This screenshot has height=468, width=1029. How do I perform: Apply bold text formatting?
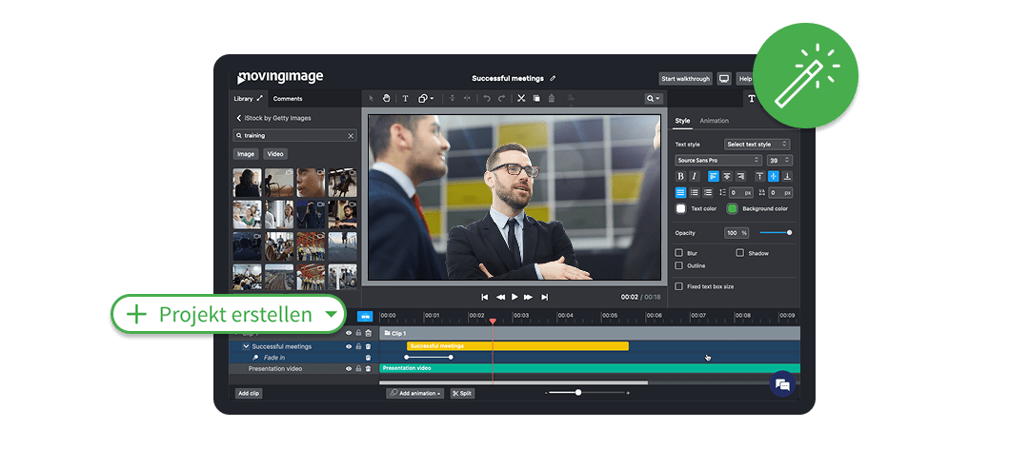(x=680, y=176)
